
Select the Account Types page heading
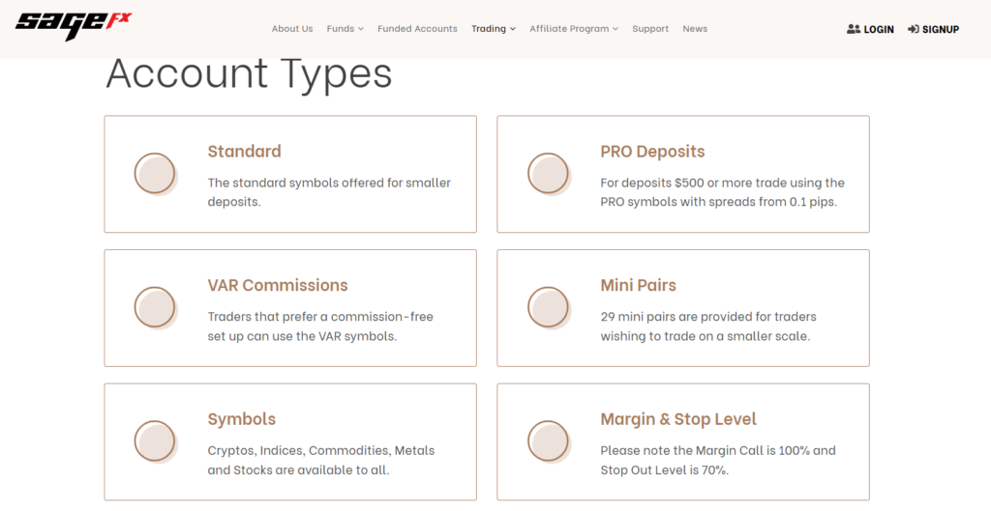coord(249,73)
